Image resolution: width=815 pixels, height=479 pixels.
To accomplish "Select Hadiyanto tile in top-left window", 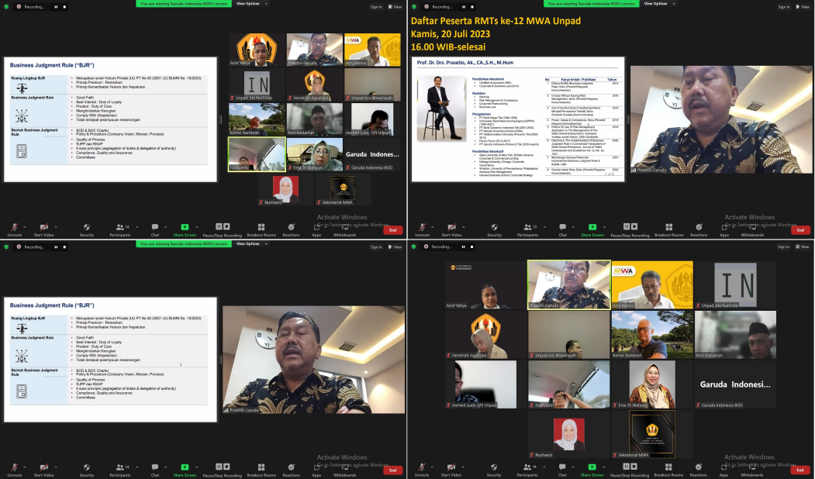I will pyautogui.click(x=257, y=154).
